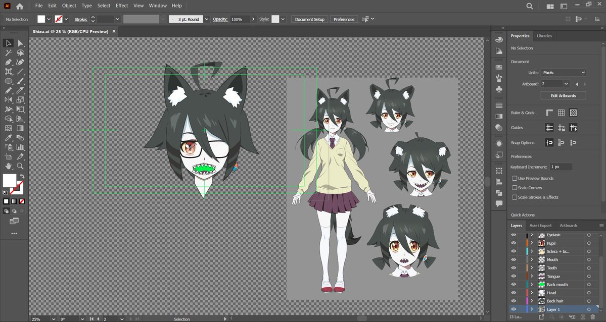Image resolution: width=606 pixels, height=322 pixels.
Task: Open the Opacity slider arrow
Action: pos(253,19)
